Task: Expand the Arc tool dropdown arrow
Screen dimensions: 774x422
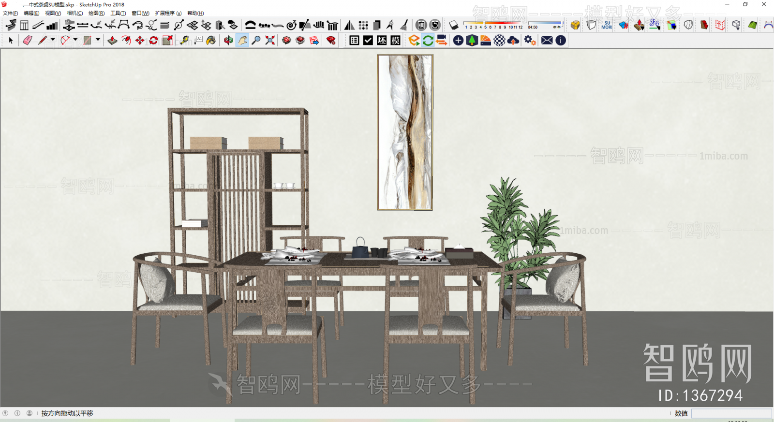Action: 75,40
